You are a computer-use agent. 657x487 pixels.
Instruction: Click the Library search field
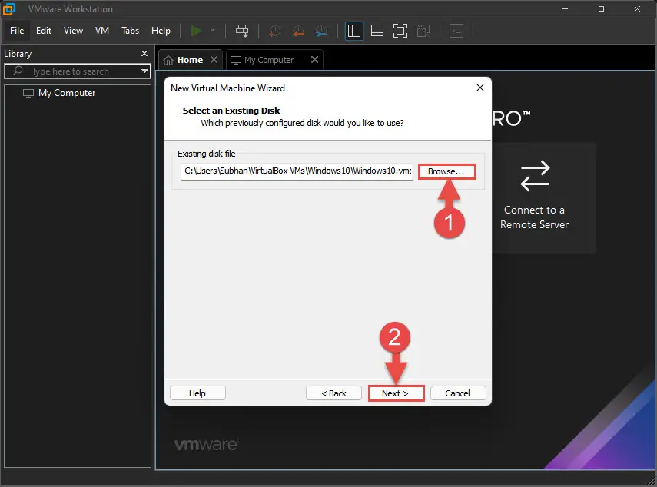[78, 71]
